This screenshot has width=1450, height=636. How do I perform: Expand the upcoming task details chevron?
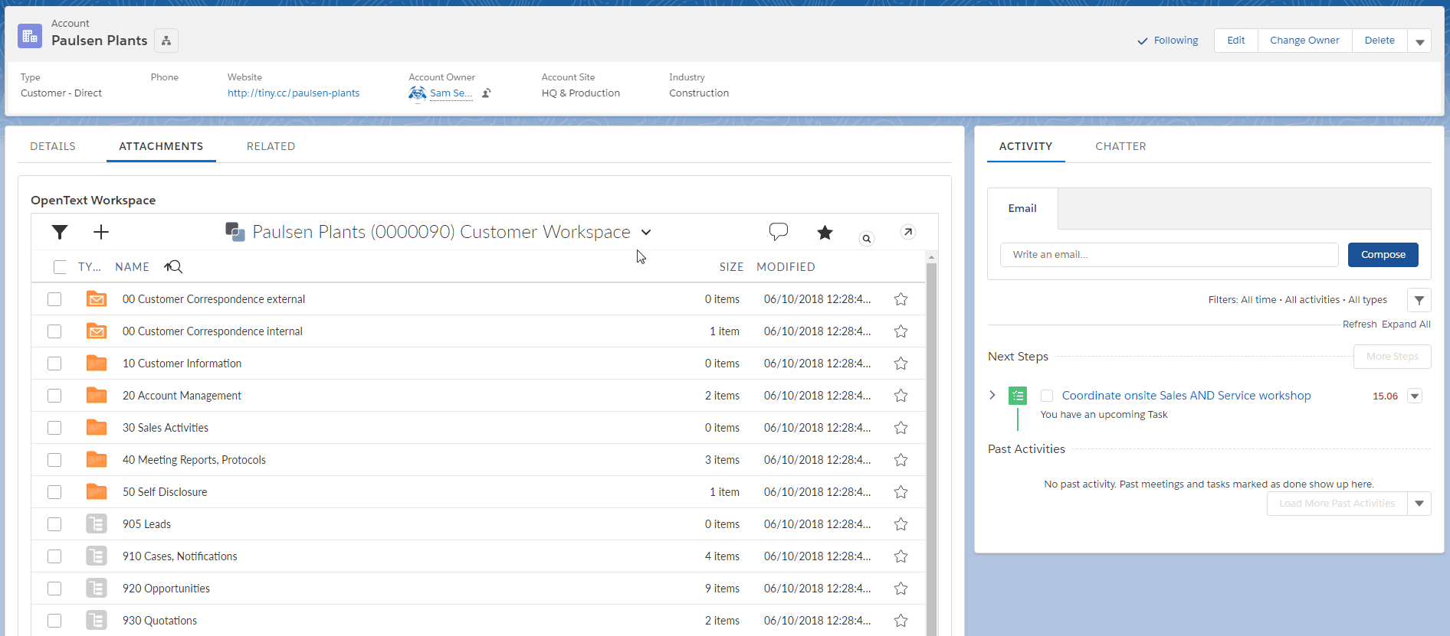pyautogui.click(x=992, y=395)
